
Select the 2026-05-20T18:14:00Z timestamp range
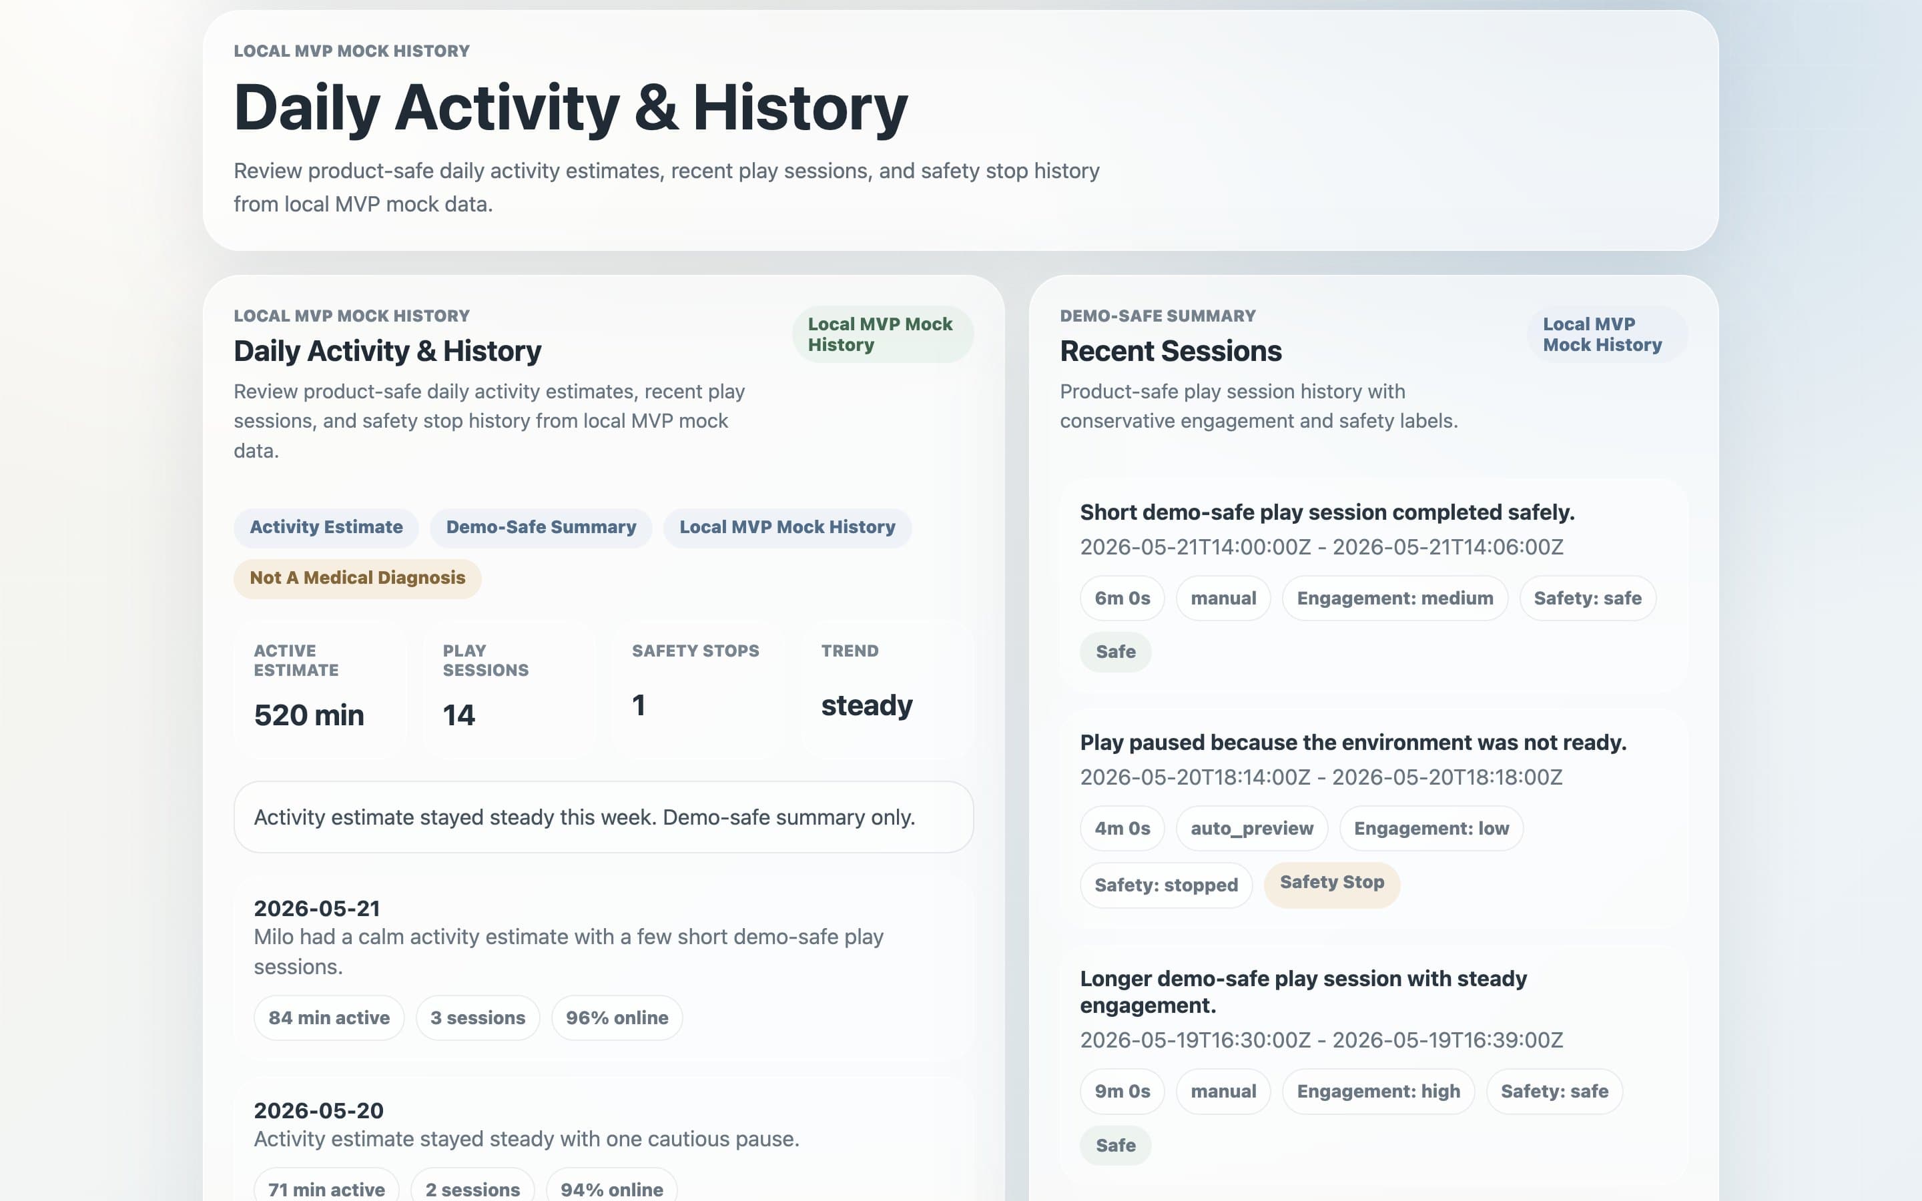click(1321, 777)
